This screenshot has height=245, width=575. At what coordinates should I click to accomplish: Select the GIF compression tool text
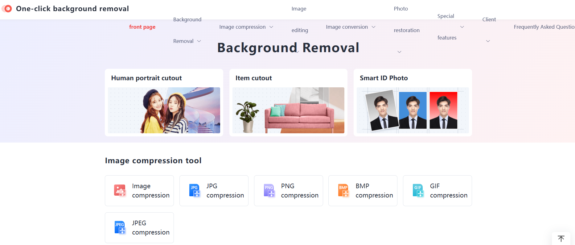coord(449,191)
